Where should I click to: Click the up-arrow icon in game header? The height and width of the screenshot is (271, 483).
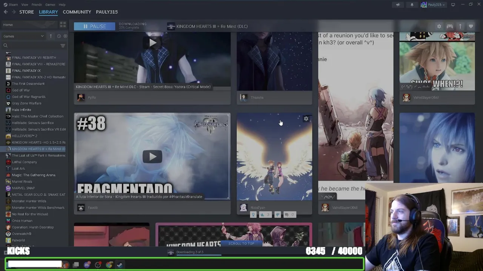coord(460,26)
